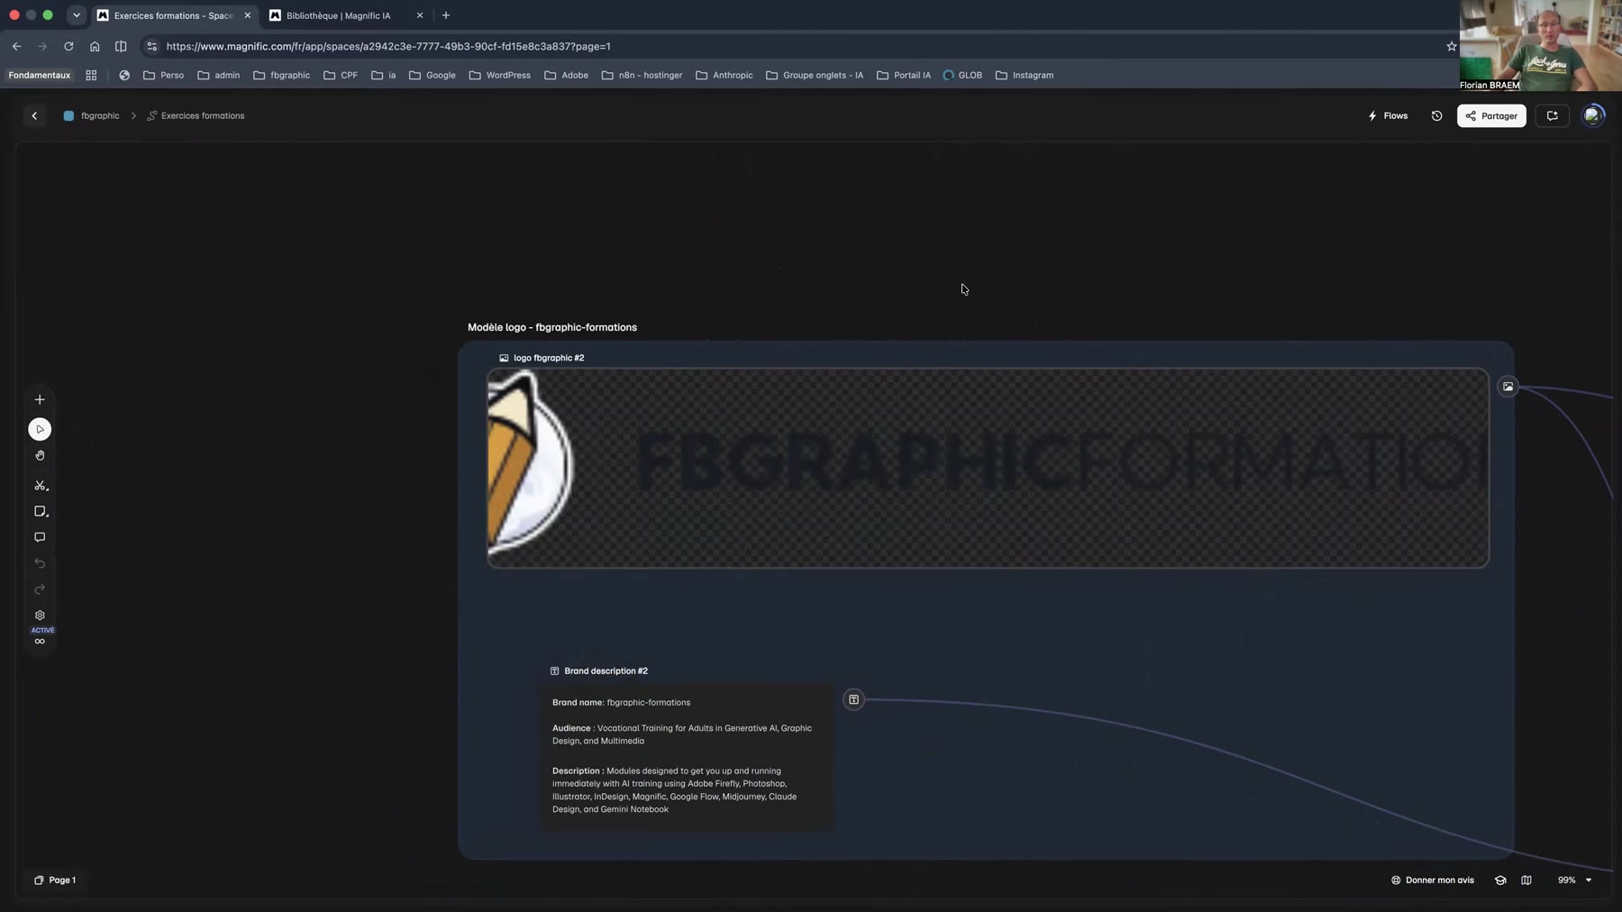
Task: Click the address bar URL
Action: [x=388, y=46]
